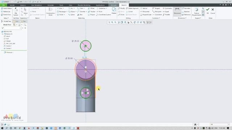This screenshot has width=232, height=130.
Task: Click the Baseline dimension tool
Action: tap(186, 12)
